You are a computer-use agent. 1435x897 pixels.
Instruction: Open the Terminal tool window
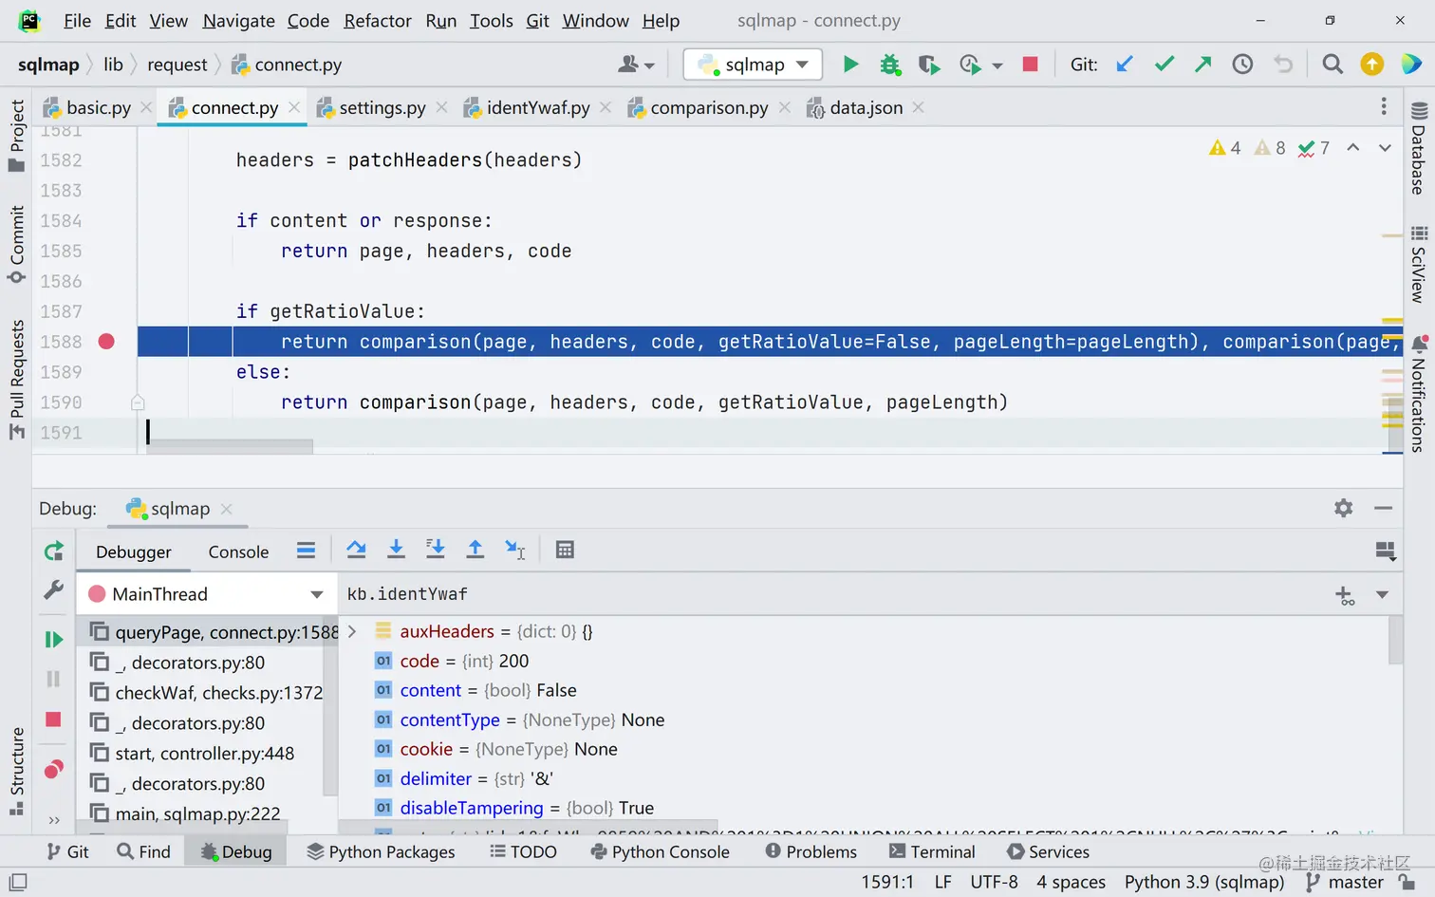pyautogui.click(x=932, y=851)
